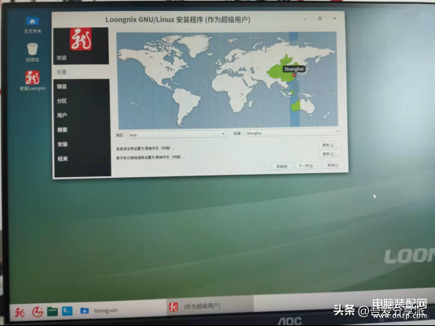The height and width of the screenshot is (326, 435).
Task: Click 更改 button for system language
Action: tap(330, 145)
